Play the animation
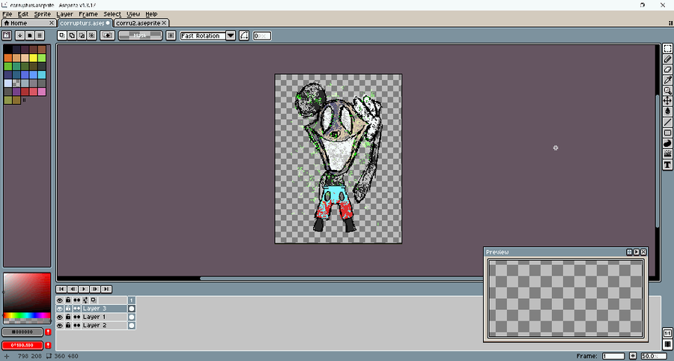The width and height of the screenshot is (674, 361). 84,289
